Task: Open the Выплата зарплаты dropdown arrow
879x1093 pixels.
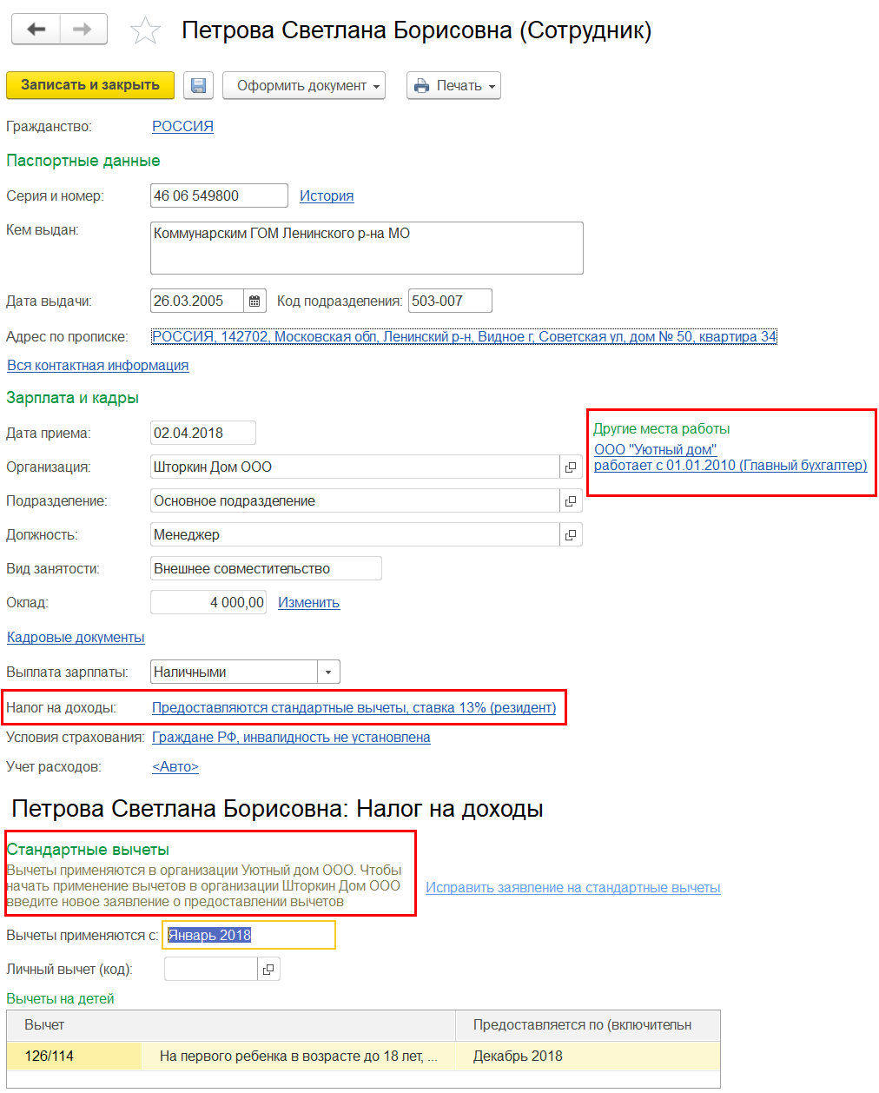Action: coord(328,672)
